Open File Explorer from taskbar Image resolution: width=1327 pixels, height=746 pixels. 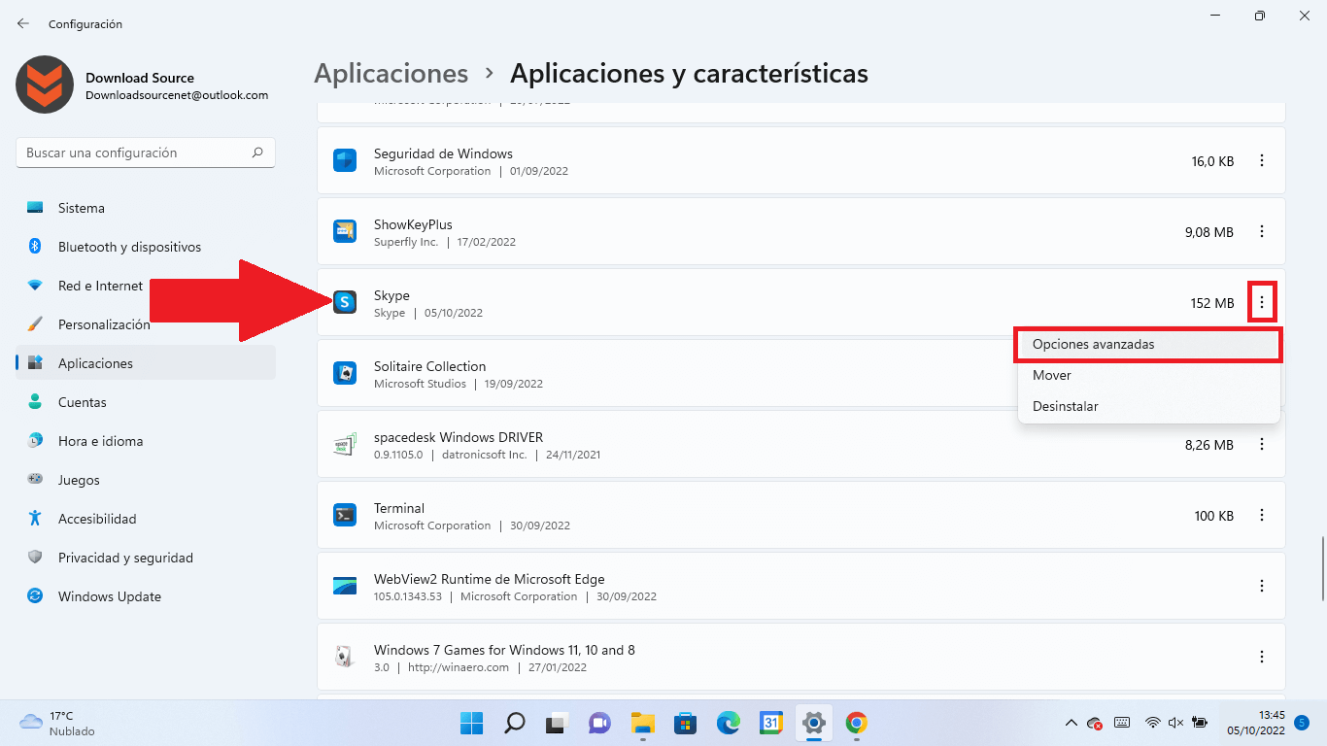642,723
